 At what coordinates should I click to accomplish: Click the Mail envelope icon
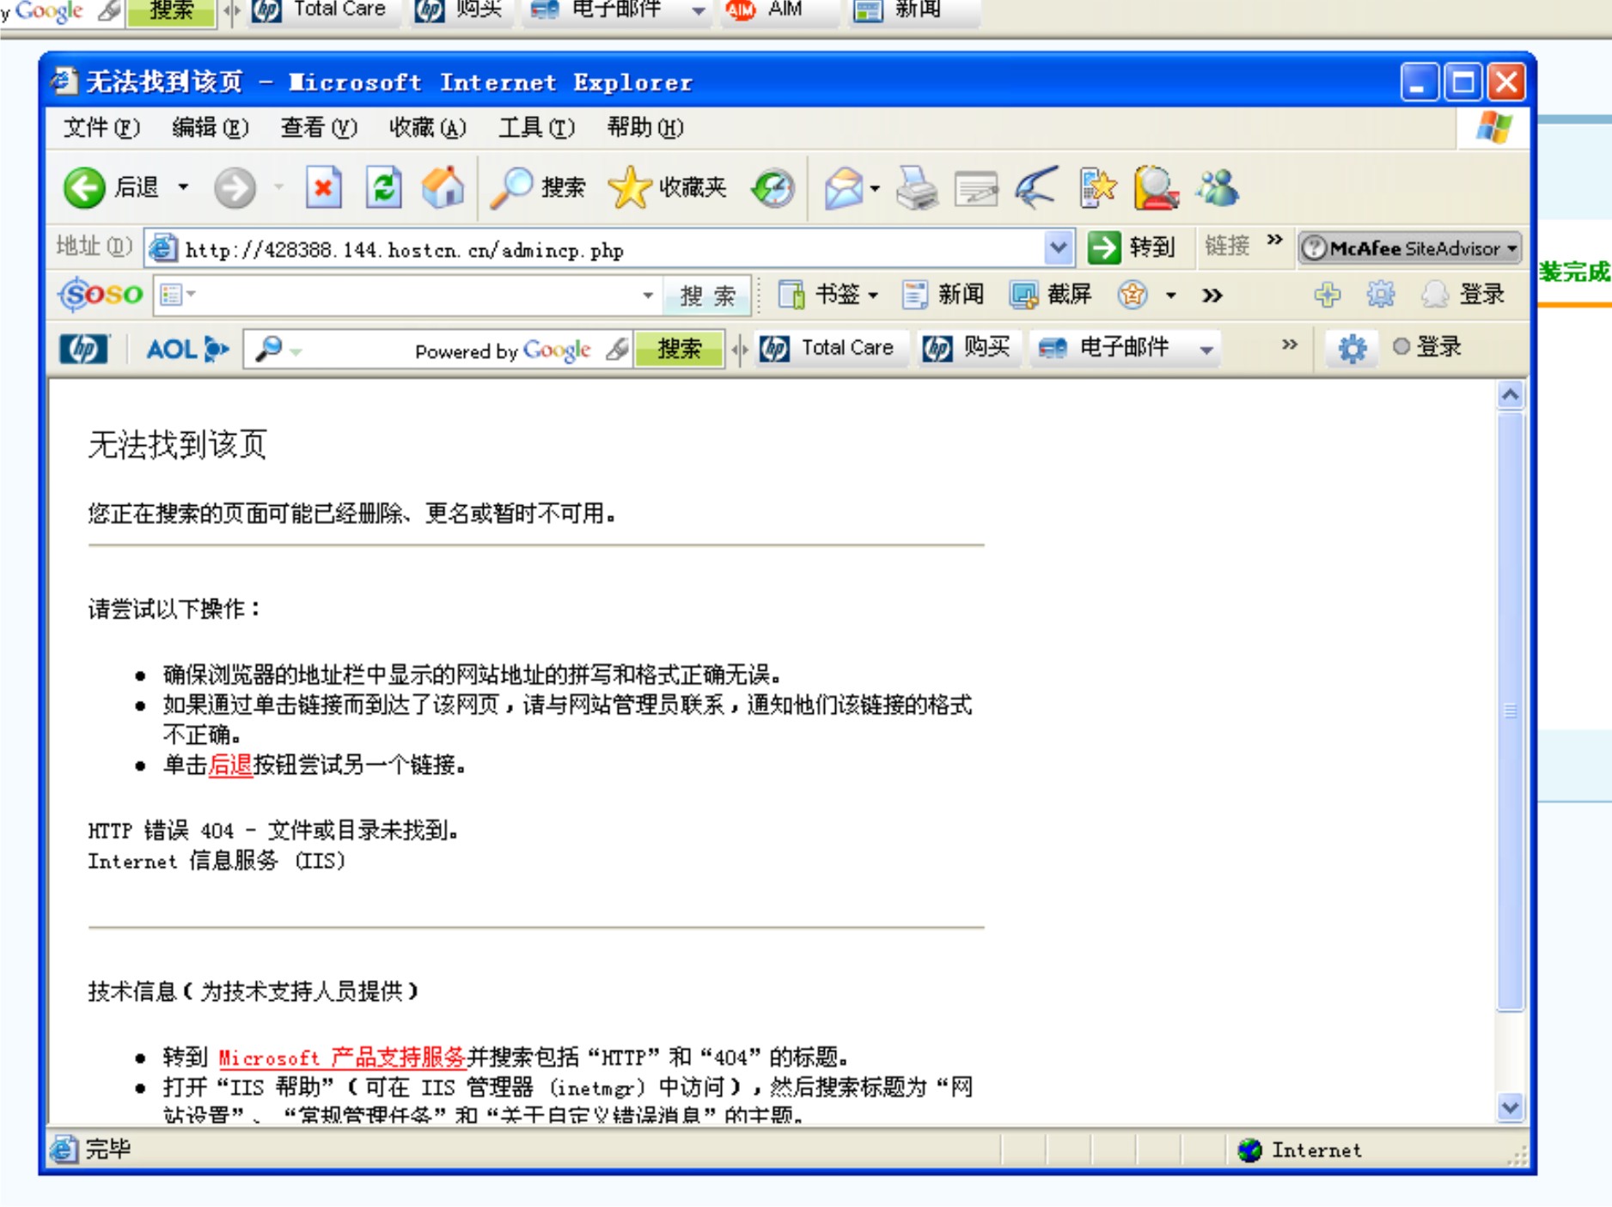click(x=844, y=188)
